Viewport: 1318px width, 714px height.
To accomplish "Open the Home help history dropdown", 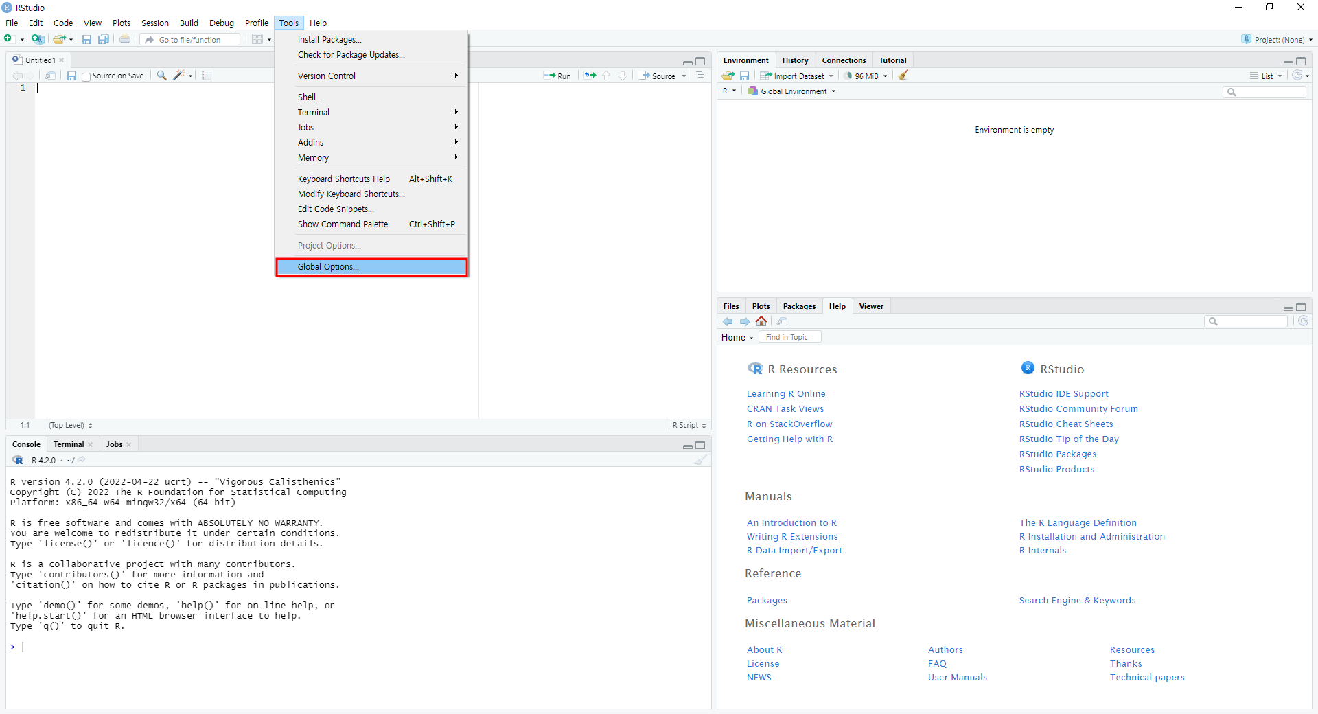I will pyautogui.click(x=737, y=337).
